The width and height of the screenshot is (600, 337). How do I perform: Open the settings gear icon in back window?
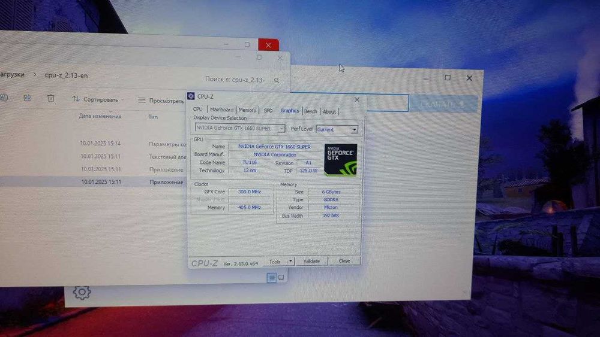[x=82, y=292]
